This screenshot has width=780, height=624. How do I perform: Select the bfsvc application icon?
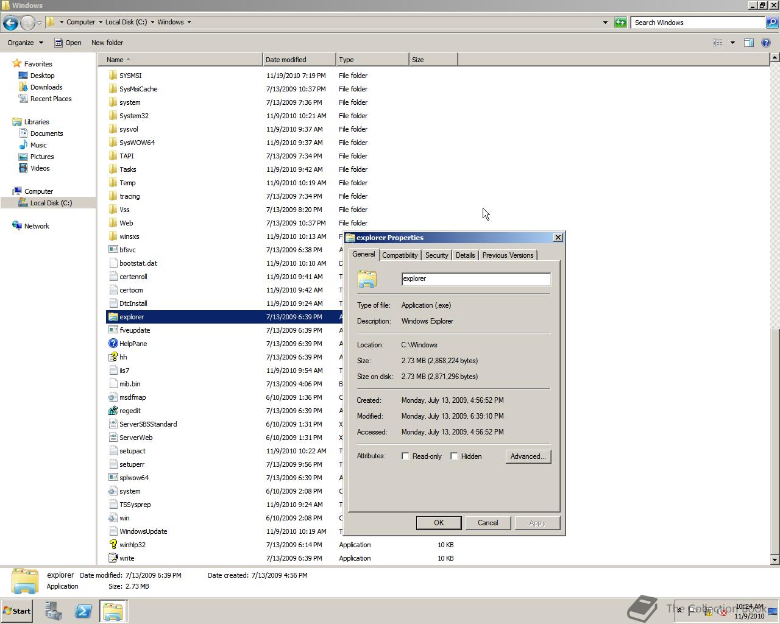tap(113, 250)
